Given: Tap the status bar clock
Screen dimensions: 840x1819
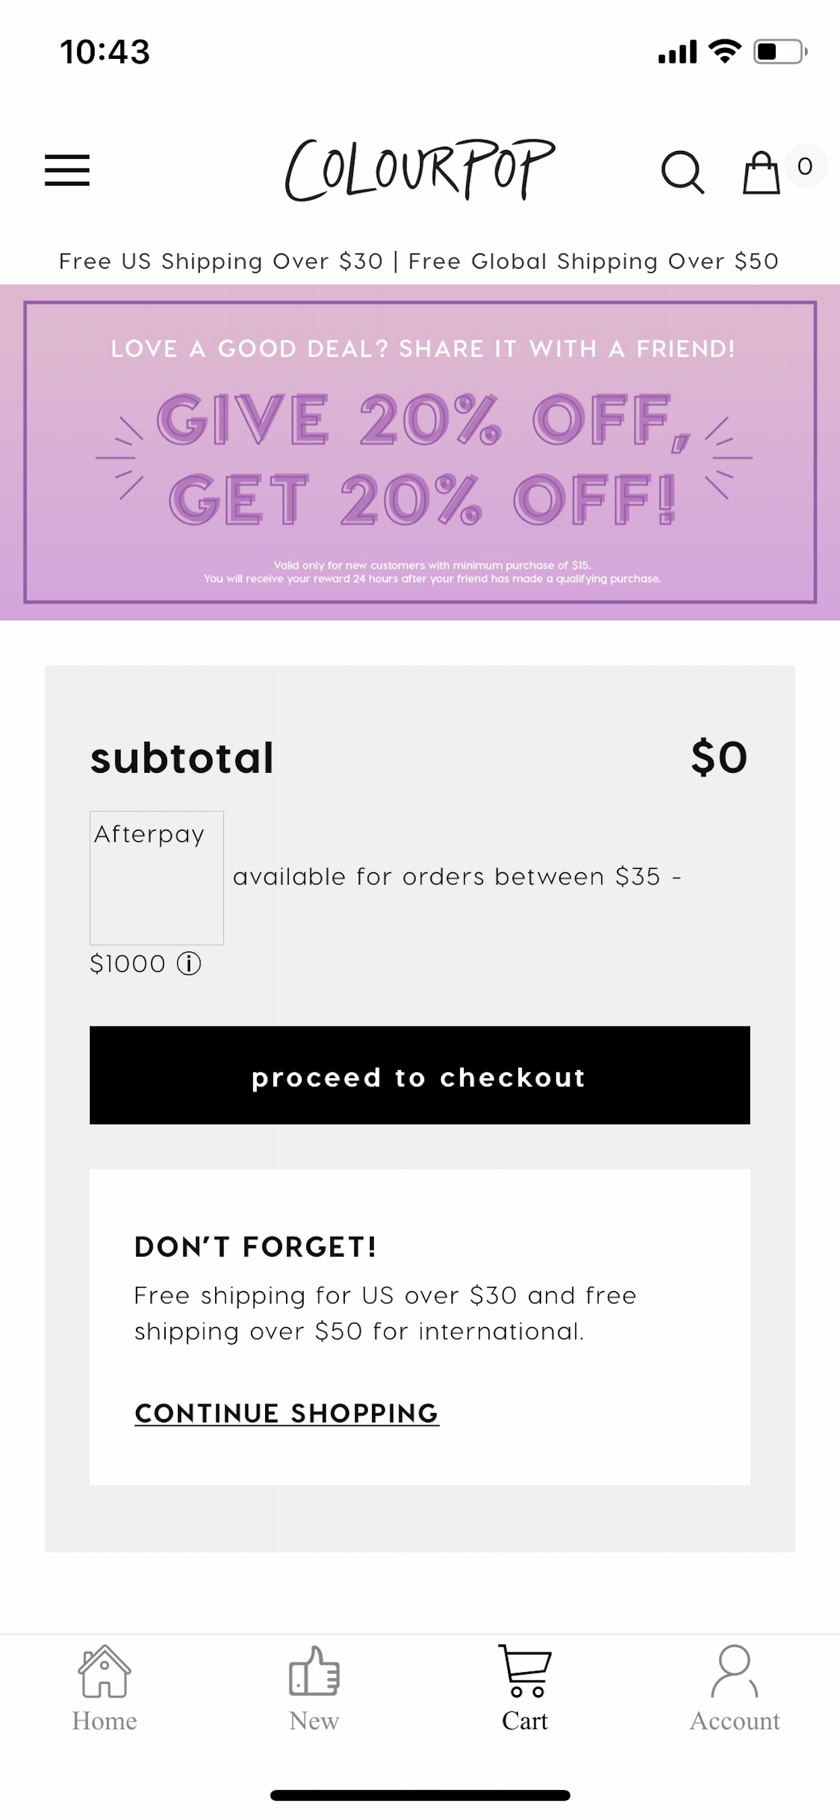Looking at the screenshot, I should click(106, 52).
